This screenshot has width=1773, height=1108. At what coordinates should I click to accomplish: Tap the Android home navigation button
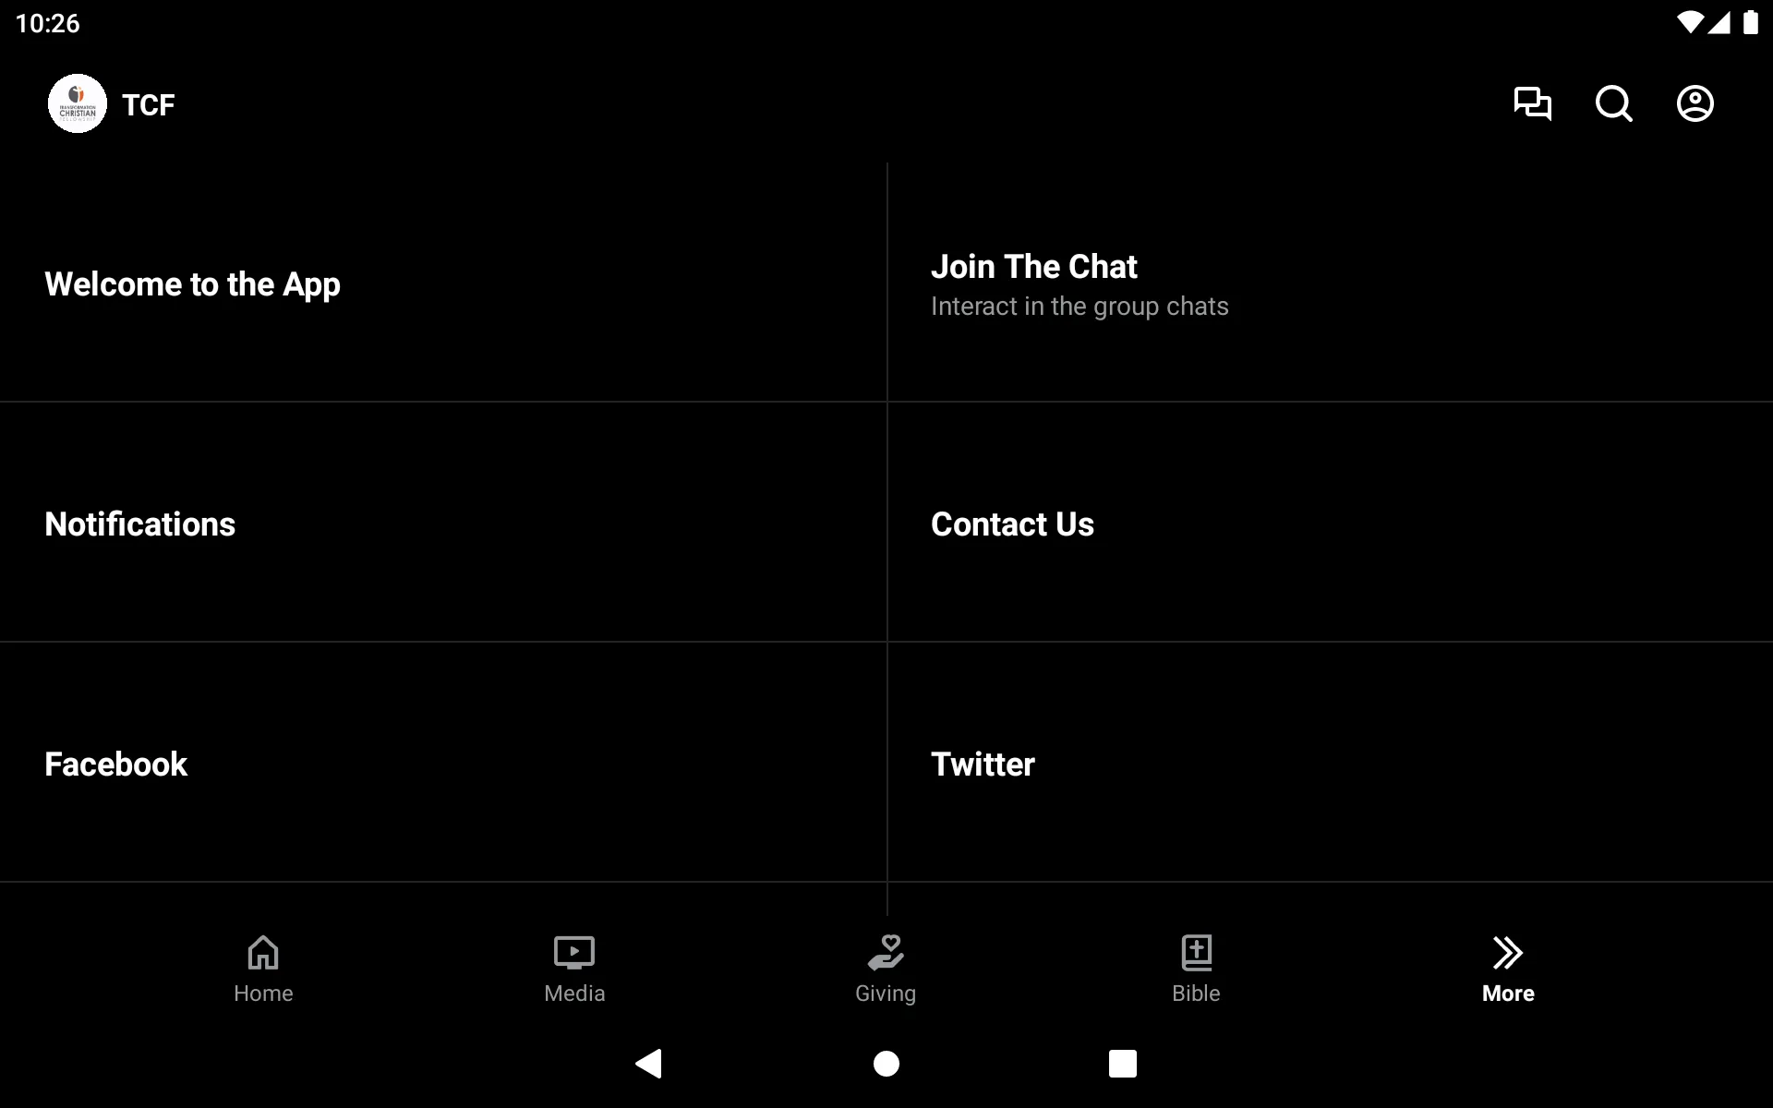click(x=886, y=1064)
